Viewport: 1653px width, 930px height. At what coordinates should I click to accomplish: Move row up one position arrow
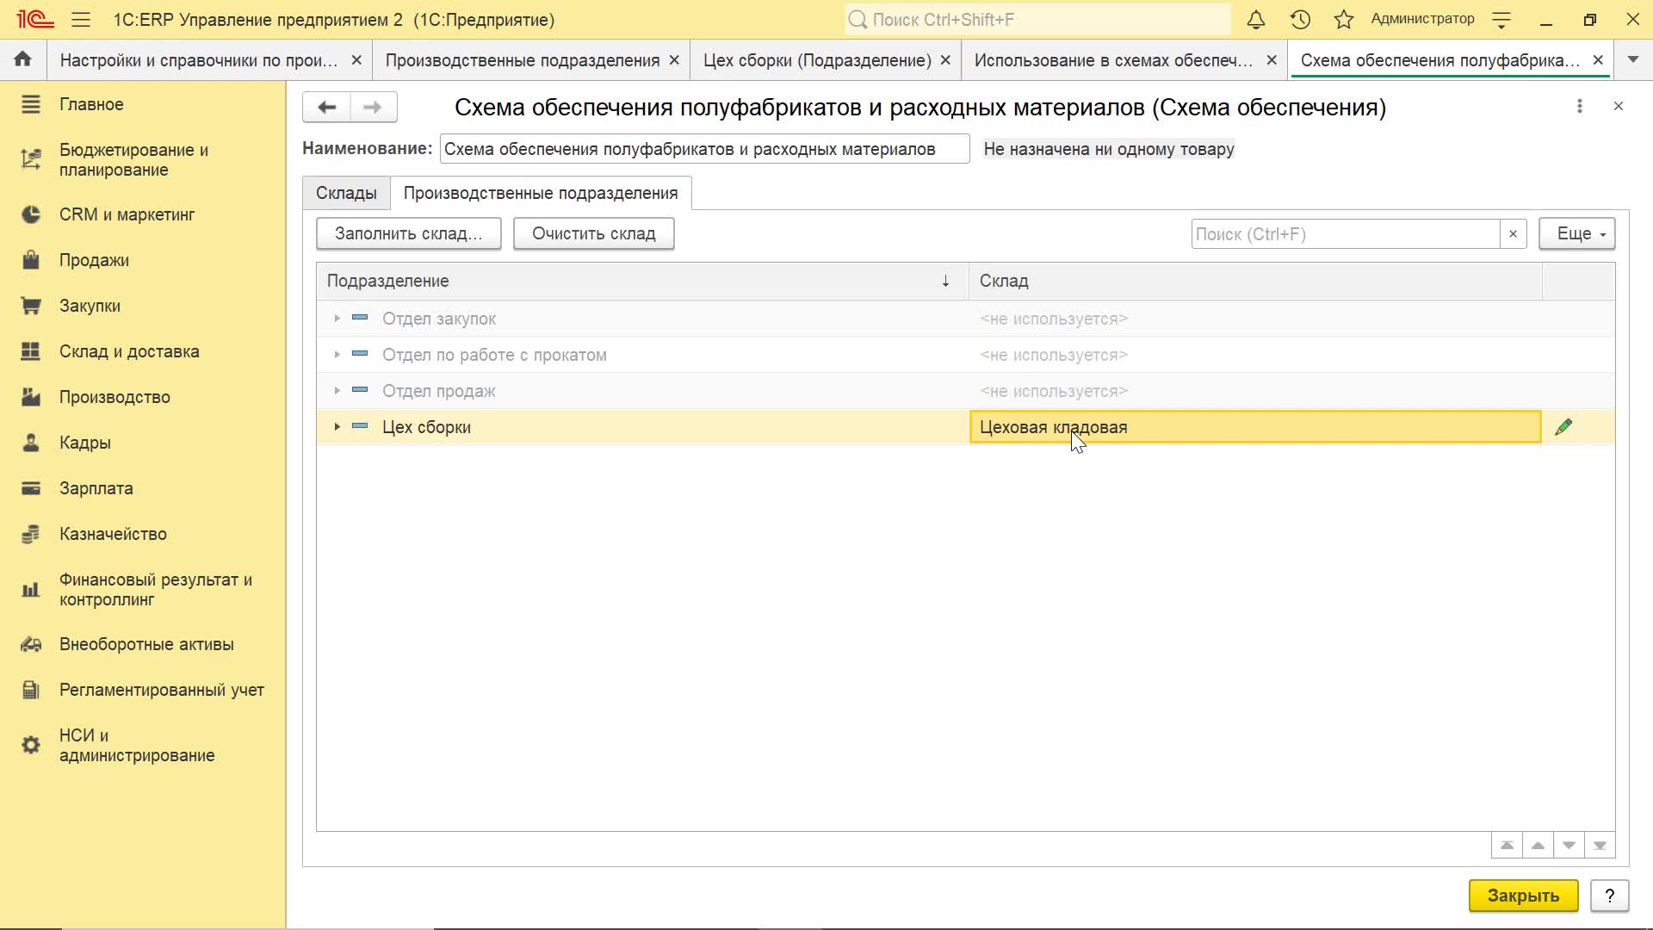pos(1538,846)
